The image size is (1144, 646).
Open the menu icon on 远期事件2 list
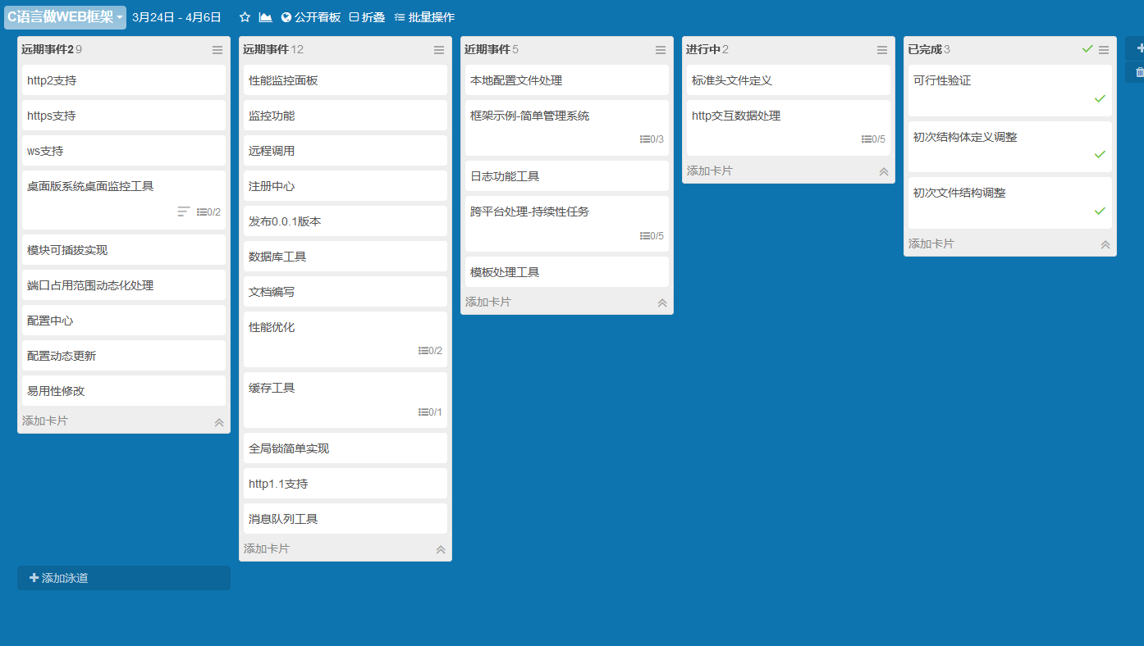coord(217,50)
